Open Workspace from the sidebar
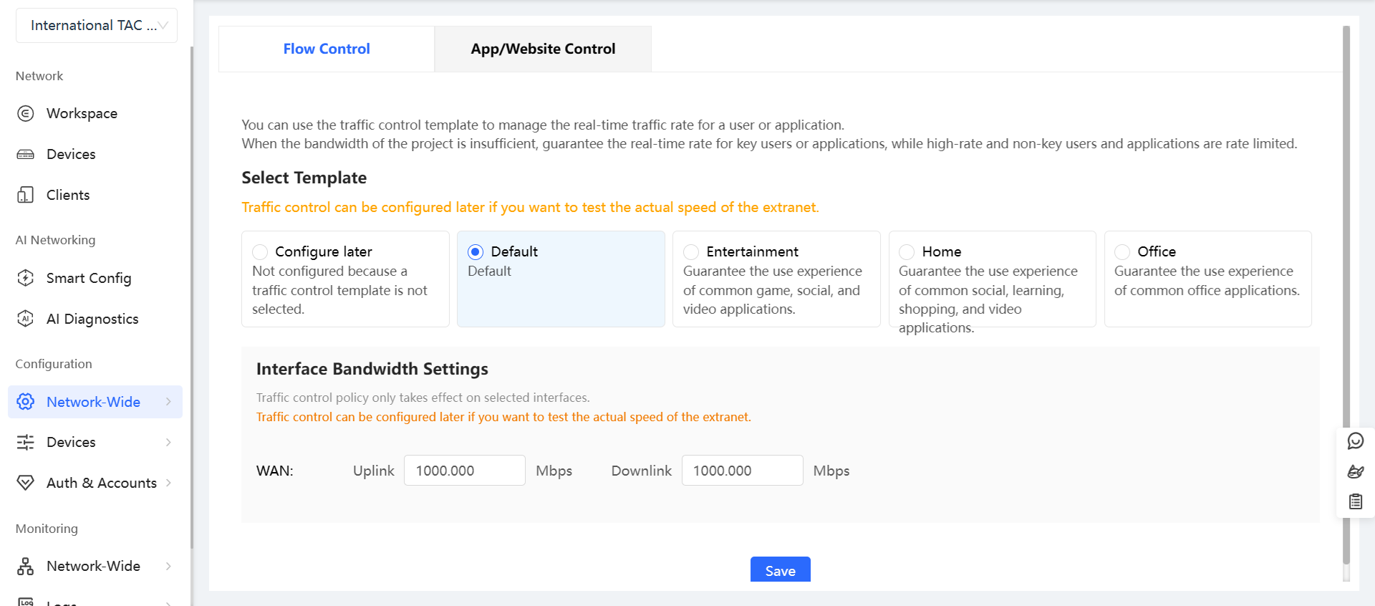The height and width of the screenshot is (606, 1375). (82, 113)
